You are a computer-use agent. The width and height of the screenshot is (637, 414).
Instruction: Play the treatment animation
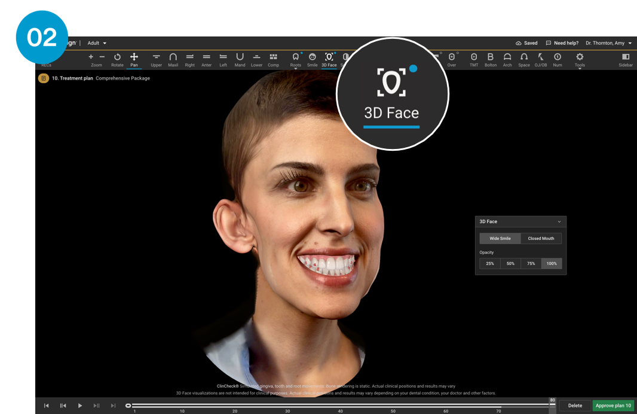click(79, 406)
